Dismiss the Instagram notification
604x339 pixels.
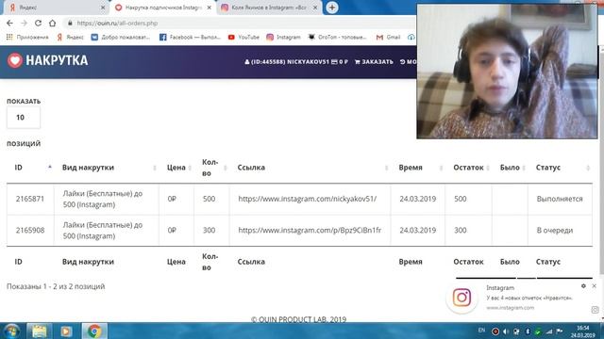(x=594, y=286)
